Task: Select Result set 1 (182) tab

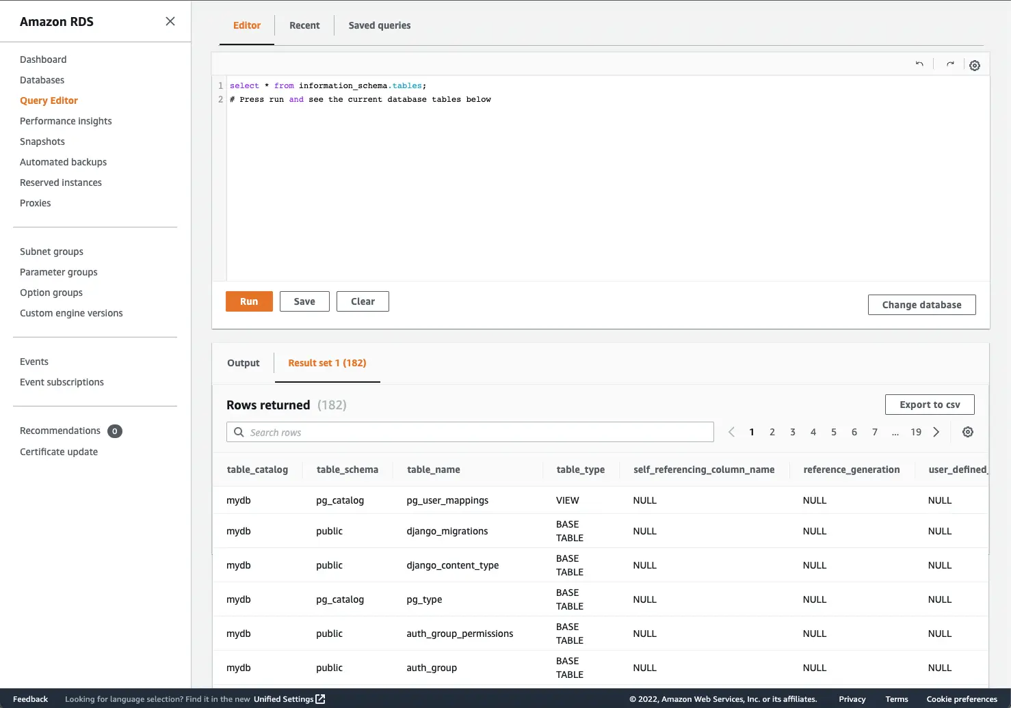Action: click(327, 363)
